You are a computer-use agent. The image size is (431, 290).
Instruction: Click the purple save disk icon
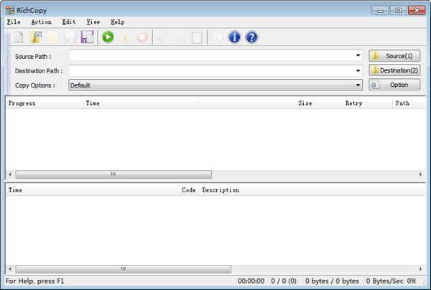tap(87, 37)
